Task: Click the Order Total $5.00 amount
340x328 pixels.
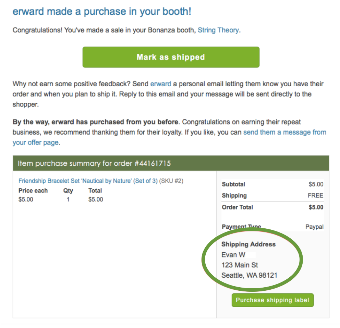Action: tap(316, 207)
